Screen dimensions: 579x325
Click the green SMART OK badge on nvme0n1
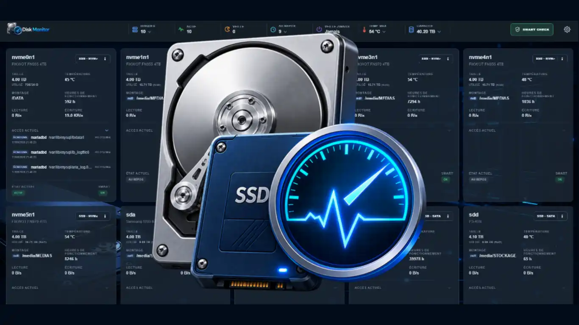(103, 193)
